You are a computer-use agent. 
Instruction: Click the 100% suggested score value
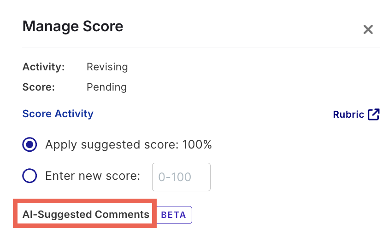click(x=197, y=145)
